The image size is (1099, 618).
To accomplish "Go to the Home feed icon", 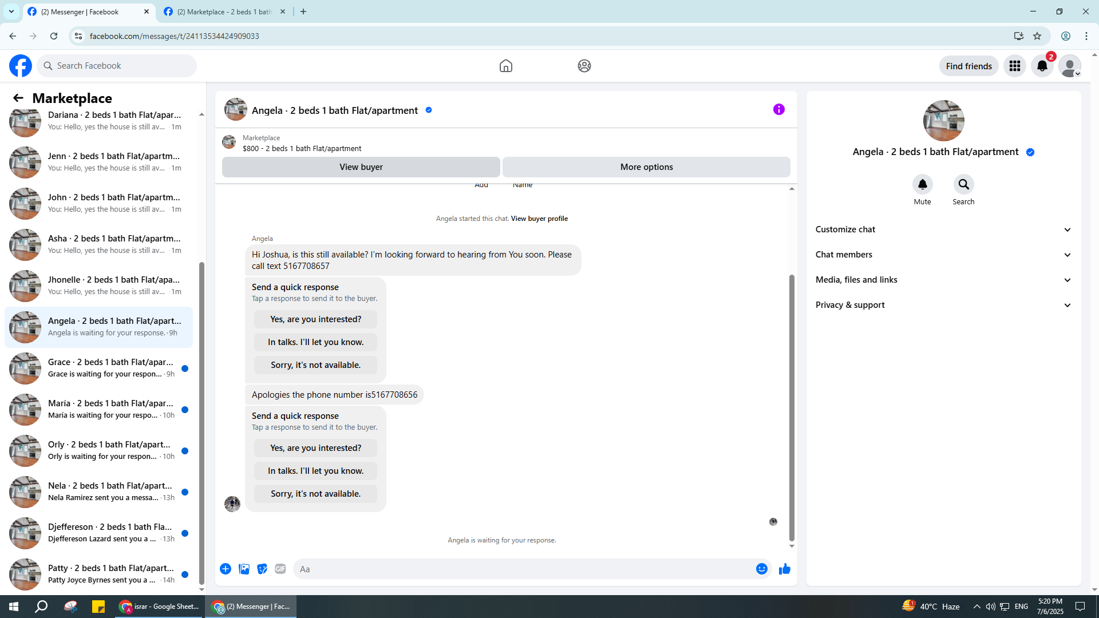I will click(x=506, y=66).
